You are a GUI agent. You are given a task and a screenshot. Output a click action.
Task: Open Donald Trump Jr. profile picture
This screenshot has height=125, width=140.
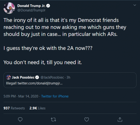(x=9, y=8)
